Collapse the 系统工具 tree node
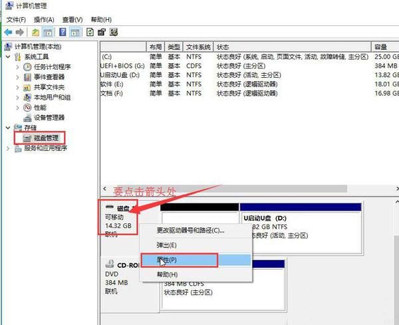This screenshot has width=399, height=325. 8,57
